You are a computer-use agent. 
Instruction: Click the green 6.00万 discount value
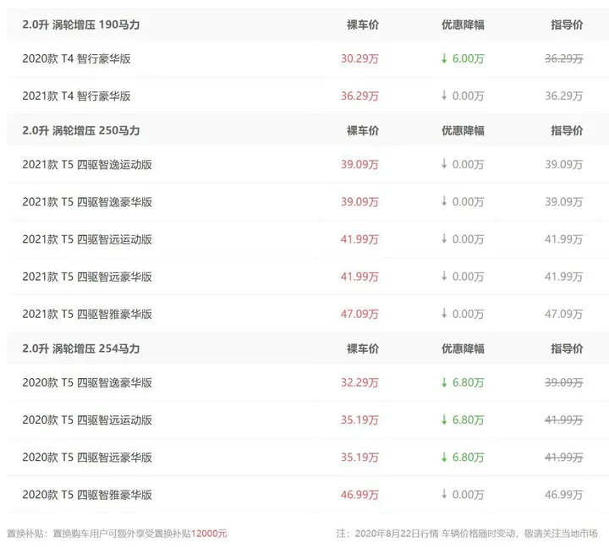[468, 58]
